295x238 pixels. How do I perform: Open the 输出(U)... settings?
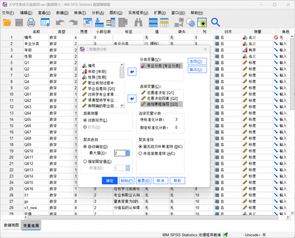click(x=197, y=69)
